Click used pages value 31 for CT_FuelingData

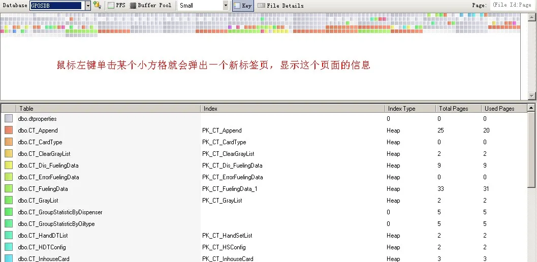tap(486, 189)
